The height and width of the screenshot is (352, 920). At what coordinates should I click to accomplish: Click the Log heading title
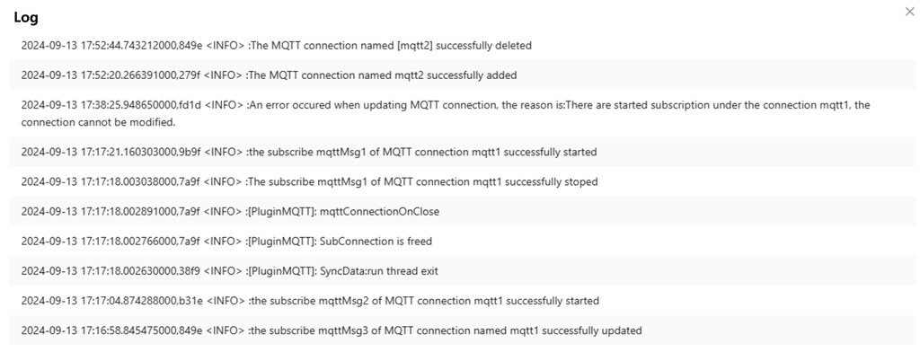(26, 18)
